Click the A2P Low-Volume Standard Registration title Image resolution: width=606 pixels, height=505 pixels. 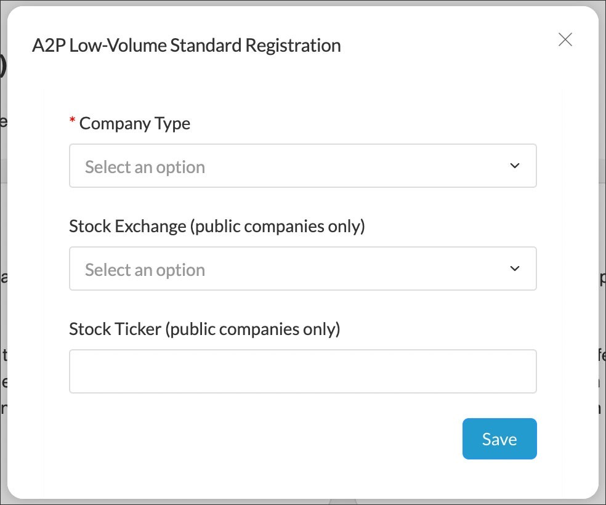point(186,45)
